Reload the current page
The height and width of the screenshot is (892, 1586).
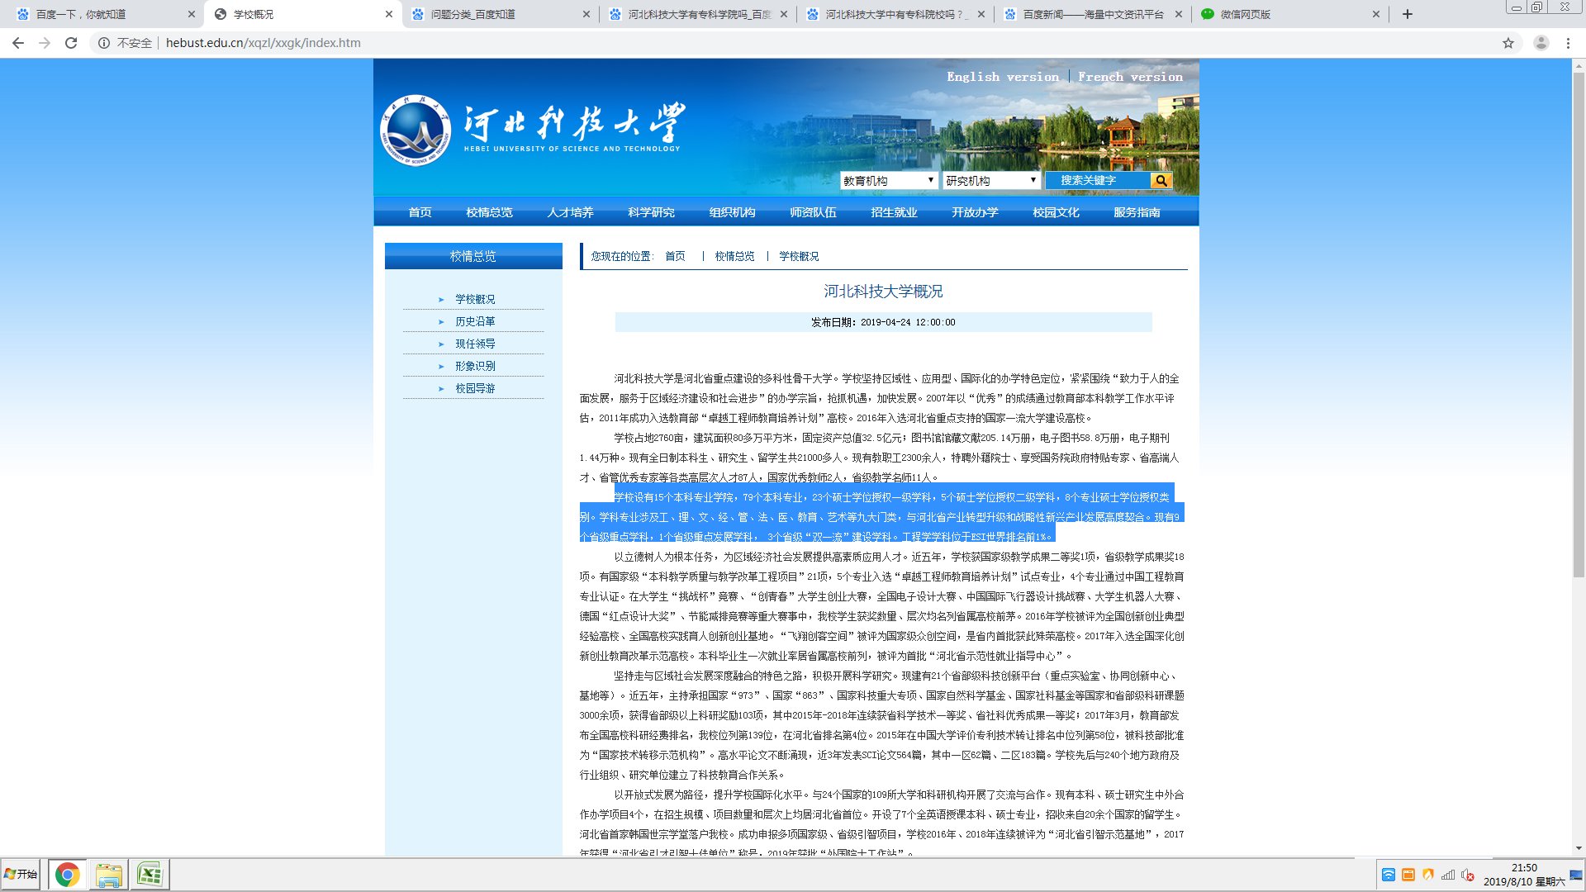[70, 43]
